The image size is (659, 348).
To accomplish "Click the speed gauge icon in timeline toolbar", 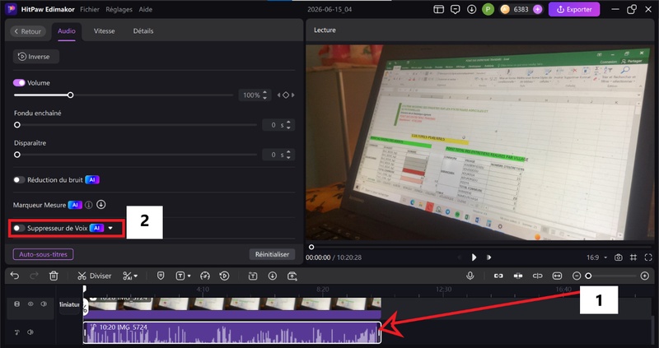I will click(x=205, y=276).
